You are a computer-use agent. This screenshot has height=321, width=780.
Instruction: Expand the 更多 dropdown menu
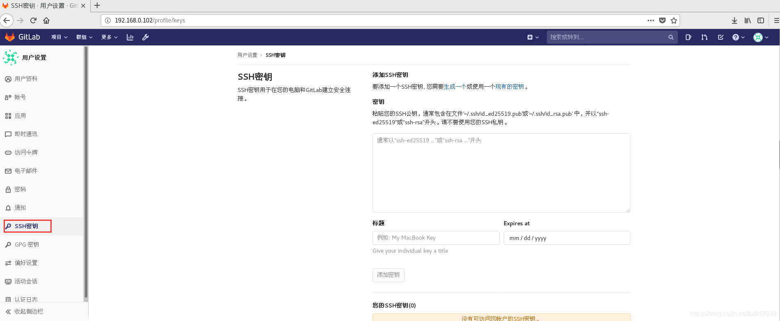[109, 37]
